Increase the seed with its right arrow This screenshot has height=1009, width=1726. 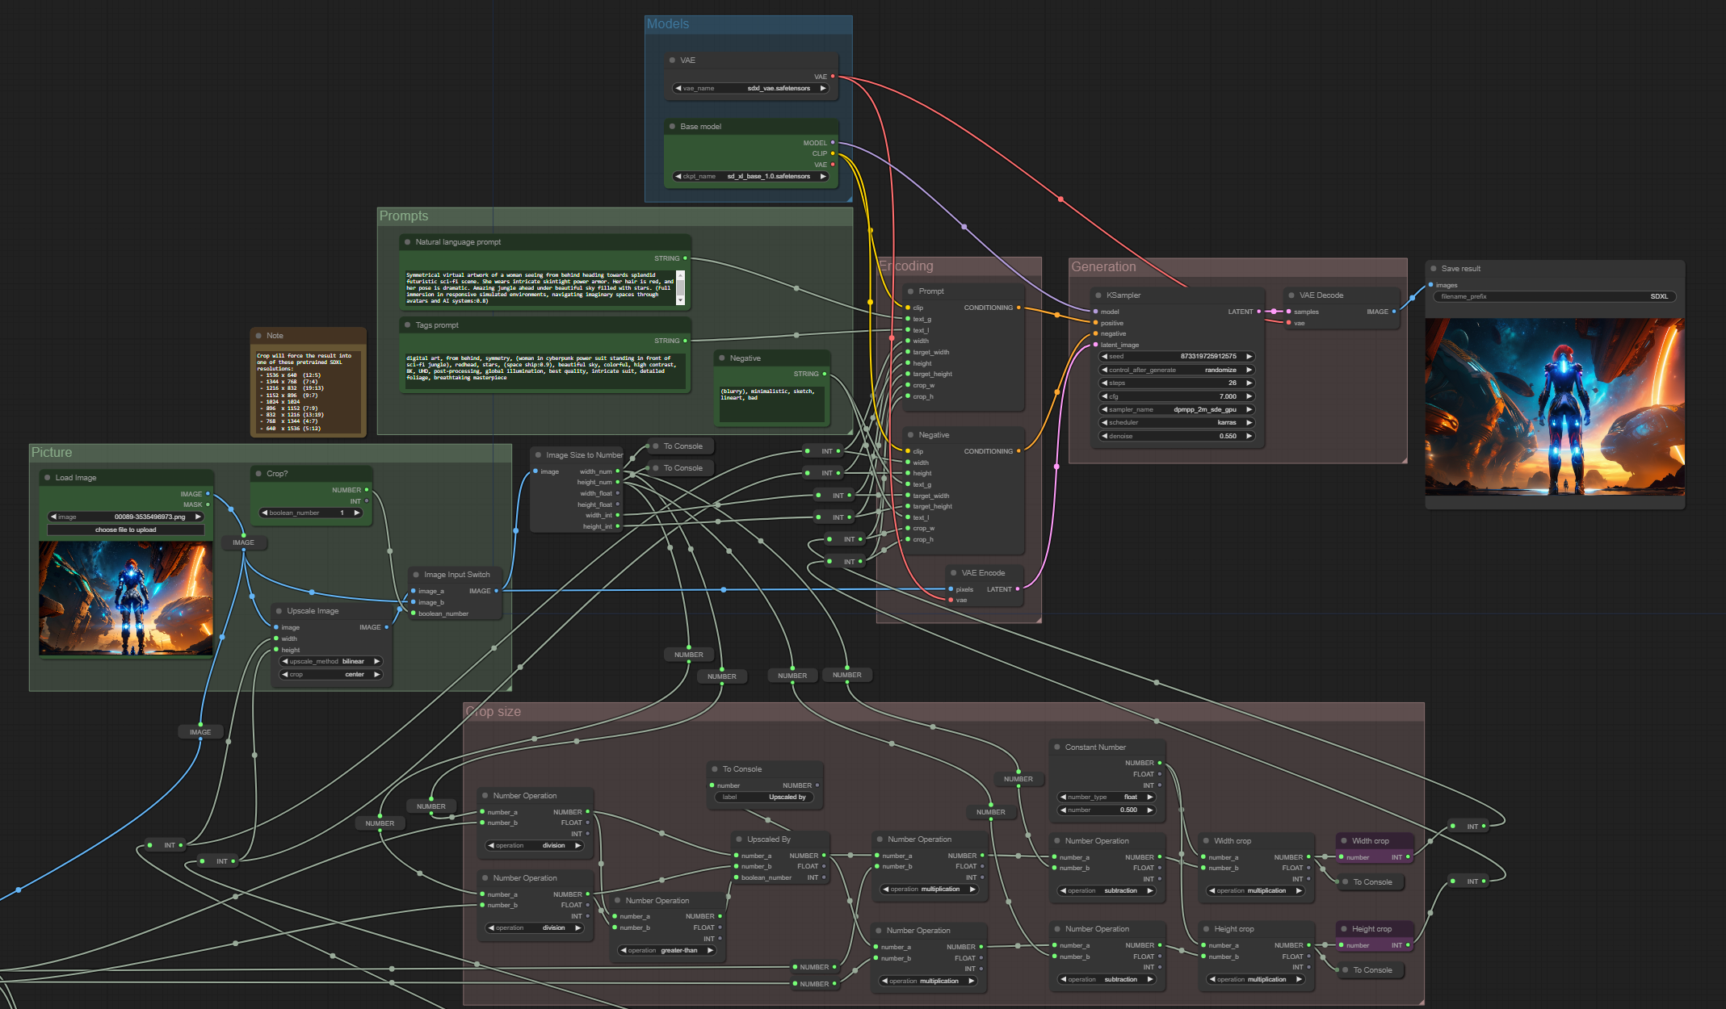coord(1249,356)
